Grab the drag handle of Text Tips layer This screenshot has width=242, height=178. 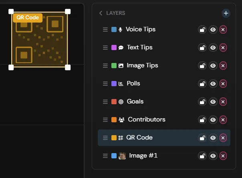[105, 48]
